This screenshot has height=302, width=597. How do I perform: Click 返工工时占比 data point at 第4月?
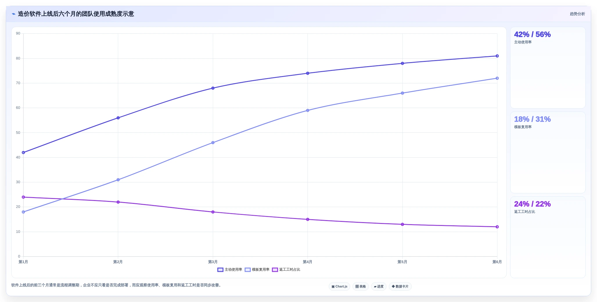pos(308,220)
